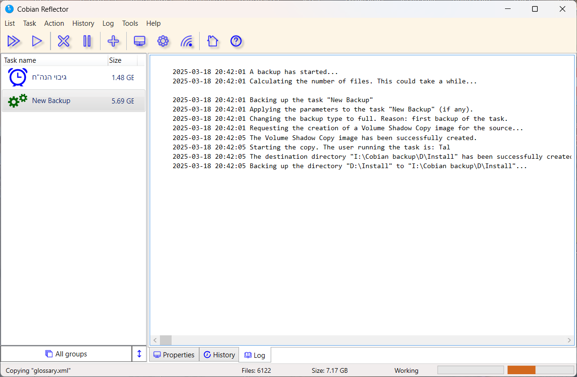
Task: Sort tasks by Size column header
Action: coord(115,60)
